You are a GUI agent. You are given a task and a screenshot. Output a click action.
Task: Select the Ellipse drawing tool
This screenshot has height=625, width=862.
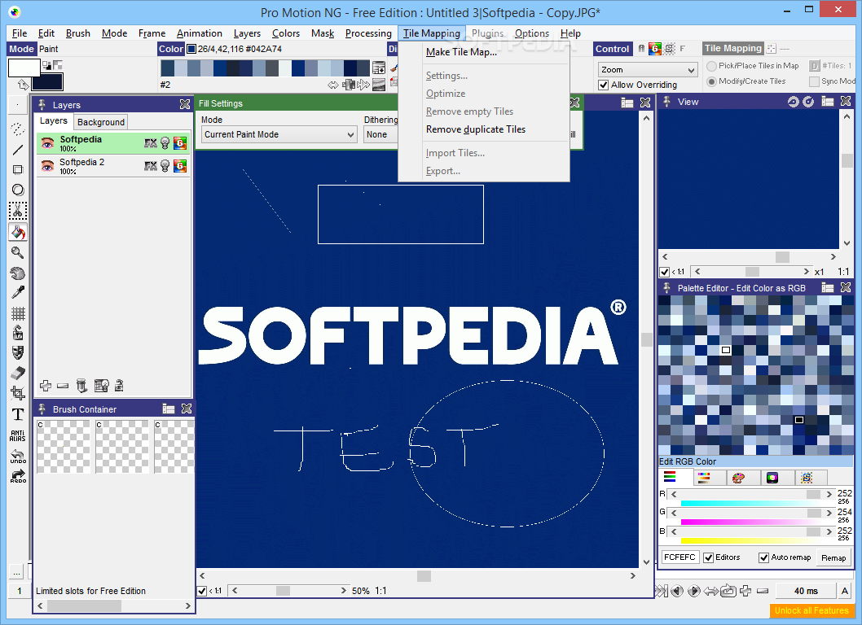[x=18, y=190]
